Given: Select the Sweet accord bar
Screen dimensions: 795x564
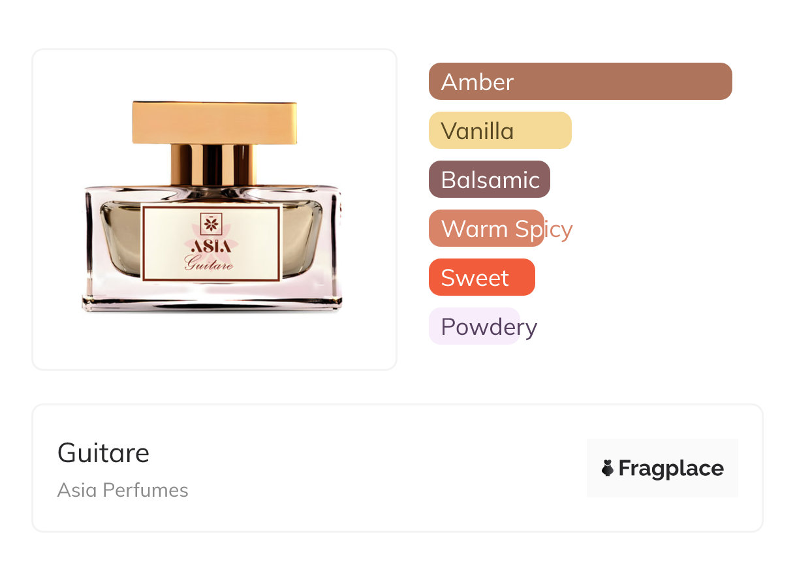Looking at the screenshot, I should pos(482,277).
